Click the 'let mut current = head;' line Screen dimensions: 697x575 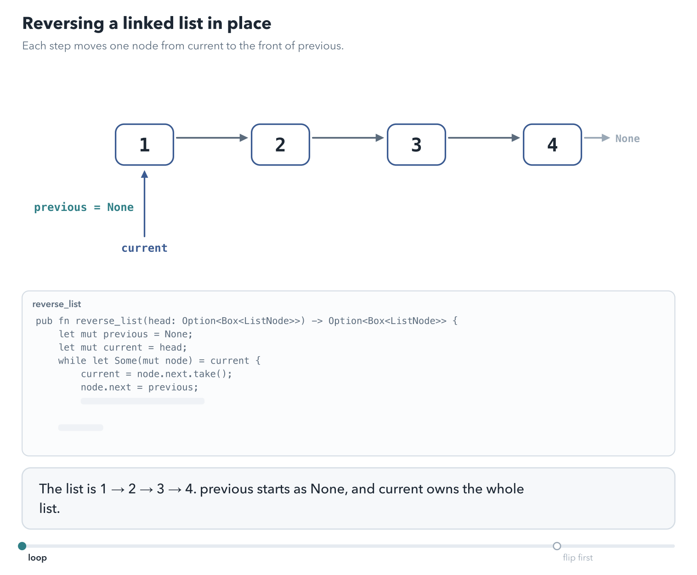[x=123, y=347]
